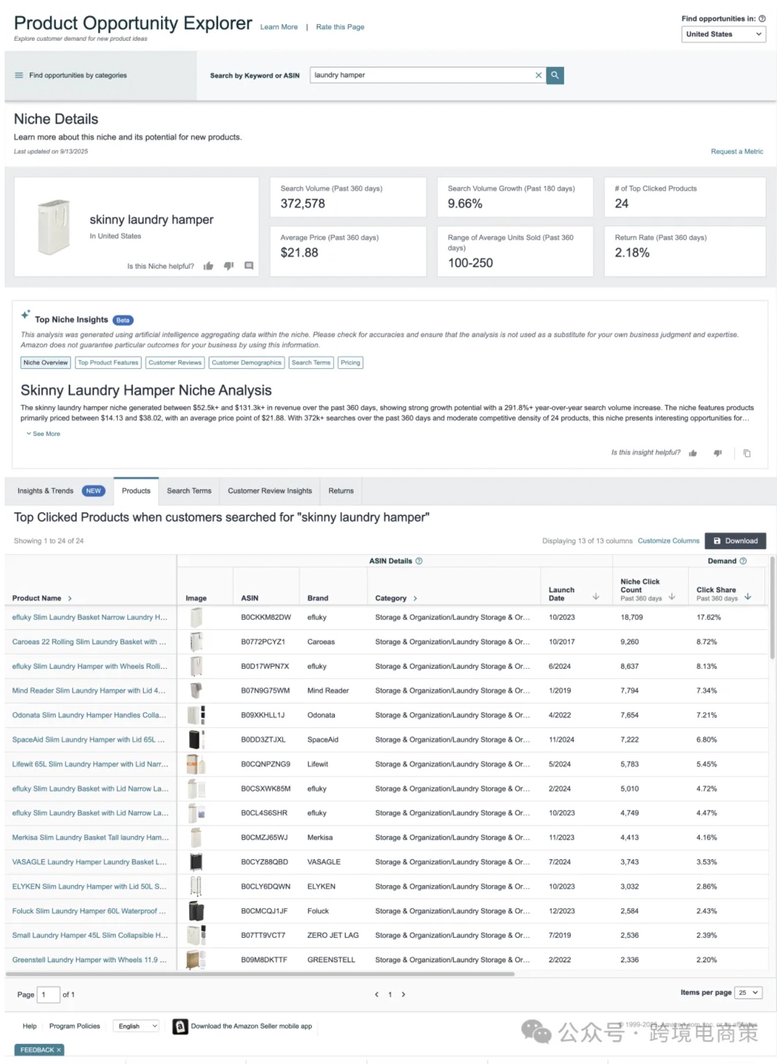Open Merkisa Slim Laundry Basket product link
This screenshot has width=777, height=1064.
pyautogui.click(x=90, y=838)
